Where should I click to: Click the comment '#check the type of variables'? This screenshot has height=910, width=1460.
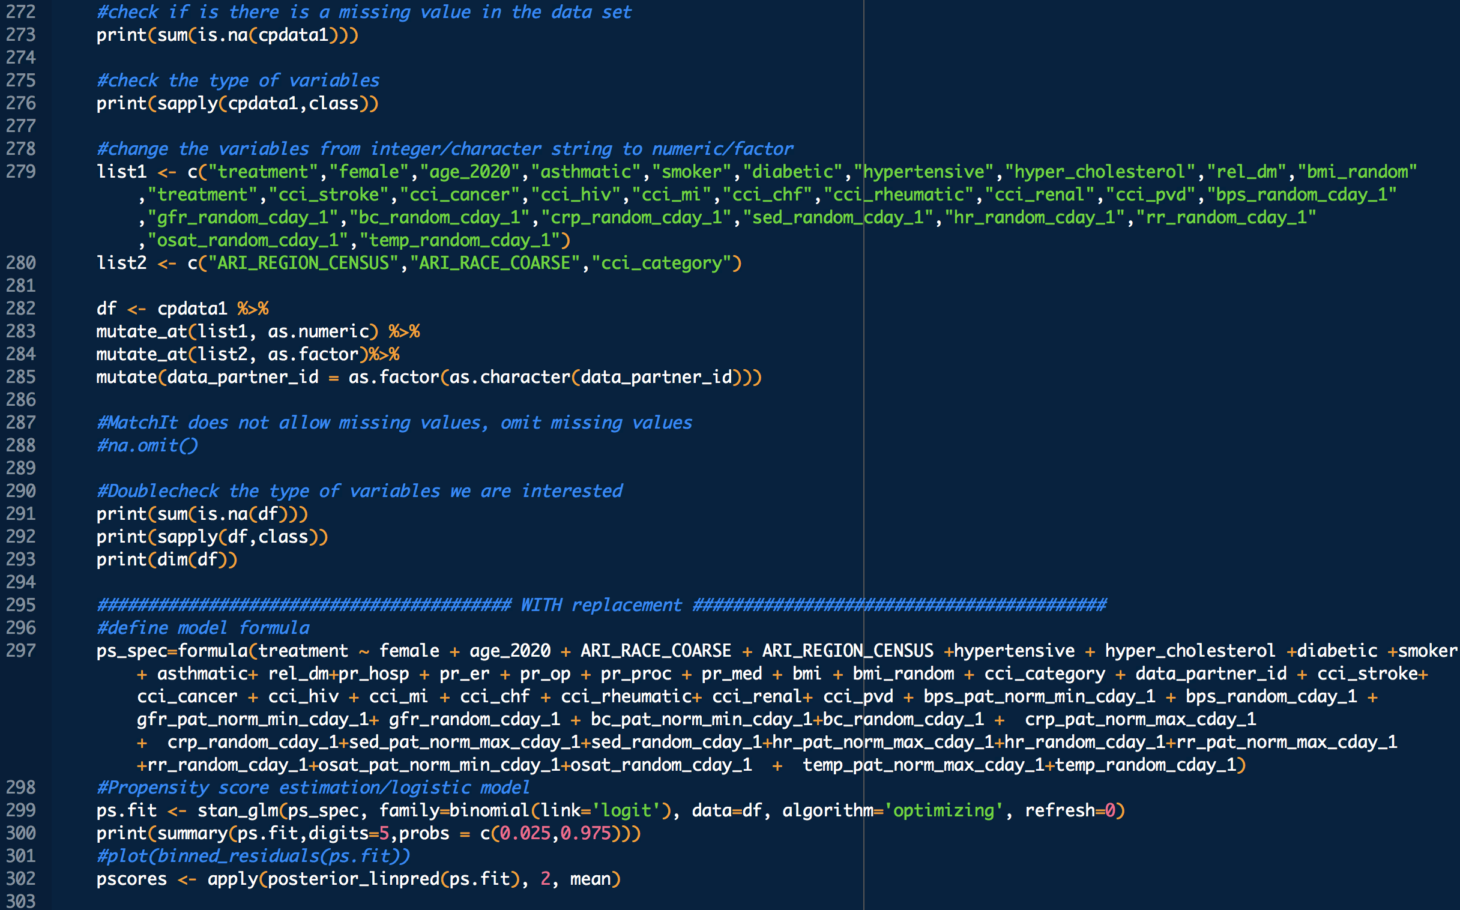click(238, 80)
